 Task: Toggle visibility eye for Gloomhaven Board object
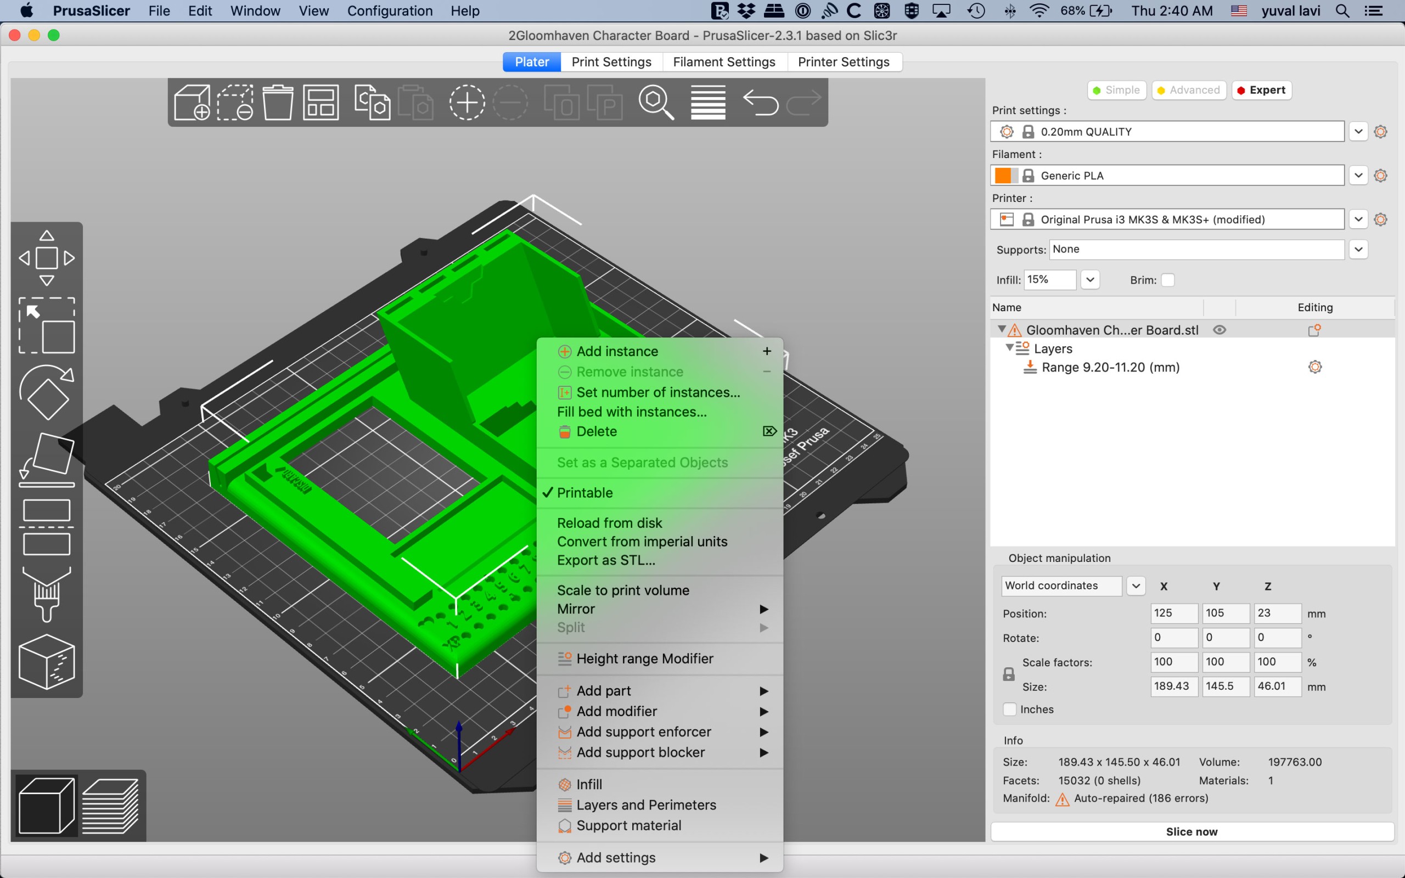[x=1219, y=330]
